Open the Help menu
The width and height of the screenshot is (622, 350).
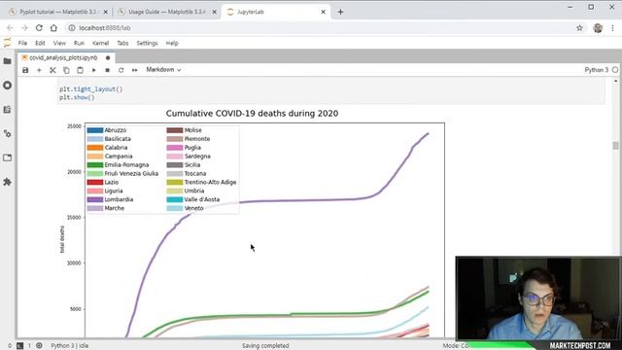tap(172, 43)
